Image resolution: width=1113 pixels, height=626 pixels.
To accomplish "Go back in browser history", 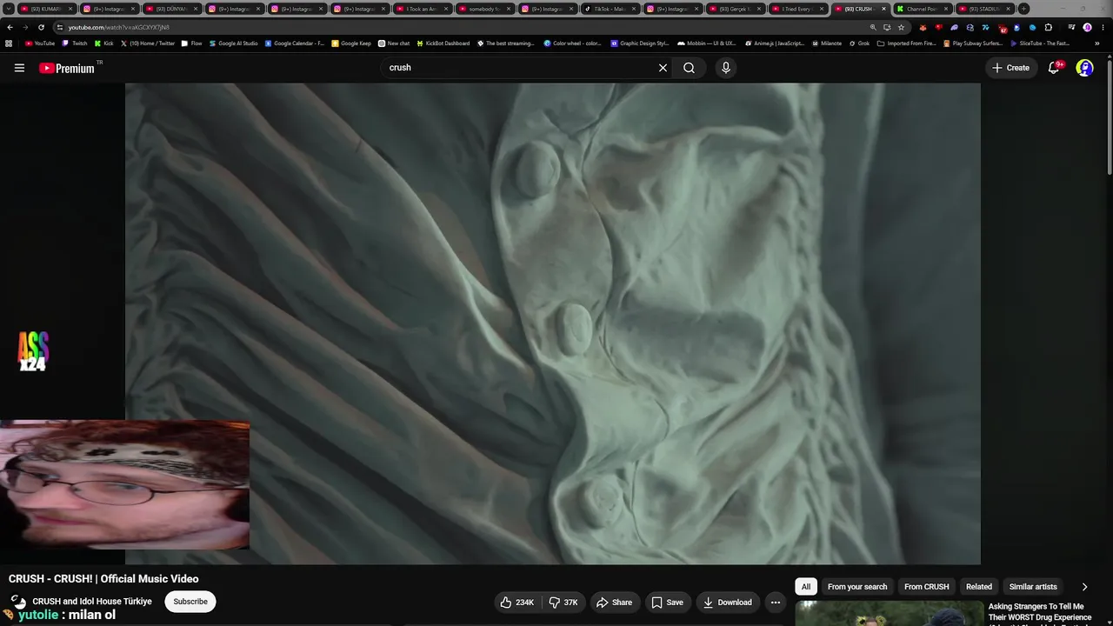I will click(x=10, y=27).
